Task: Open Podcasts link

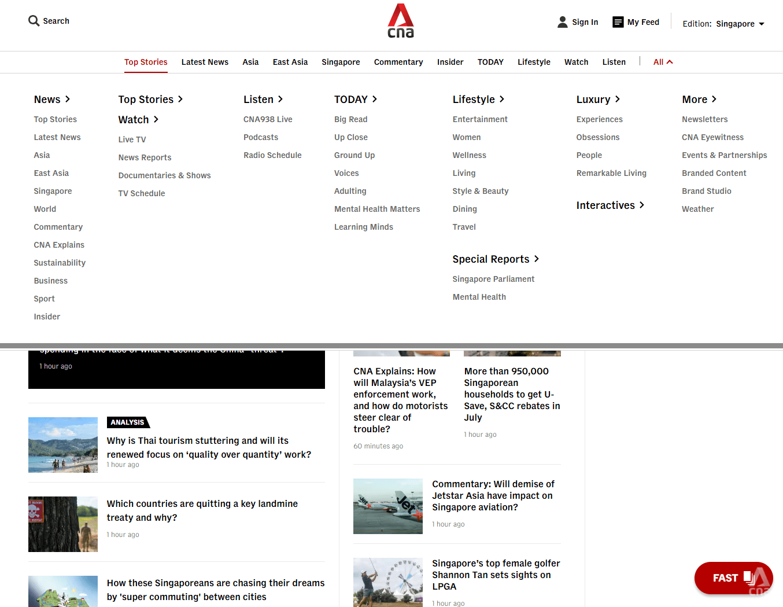Action: point(261,137)
